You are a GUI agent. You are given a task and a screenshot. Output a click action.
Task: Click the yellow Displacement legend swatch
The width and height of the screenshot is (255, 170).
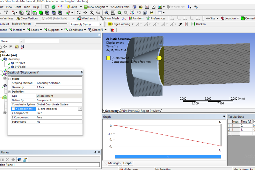pyautogui.click(x=108, y=58)
